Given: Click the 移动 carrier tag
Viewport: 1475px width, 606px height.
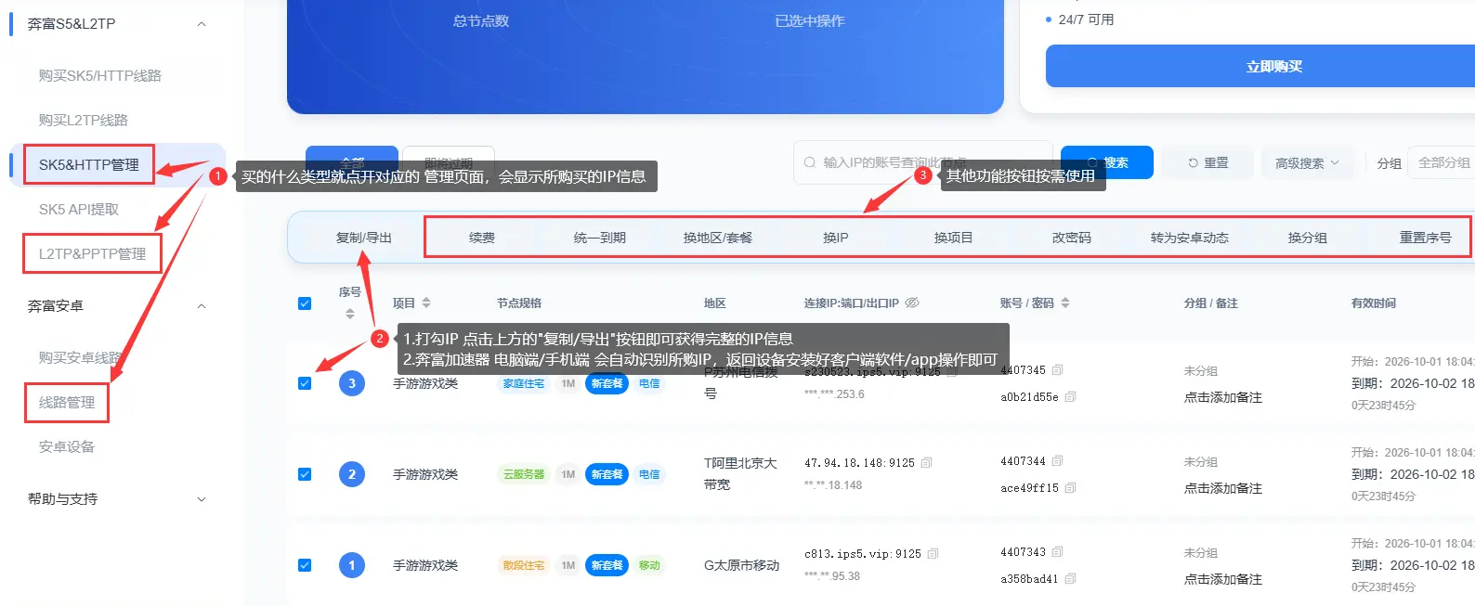Looking at the screenshot, I should pos(649,565).
